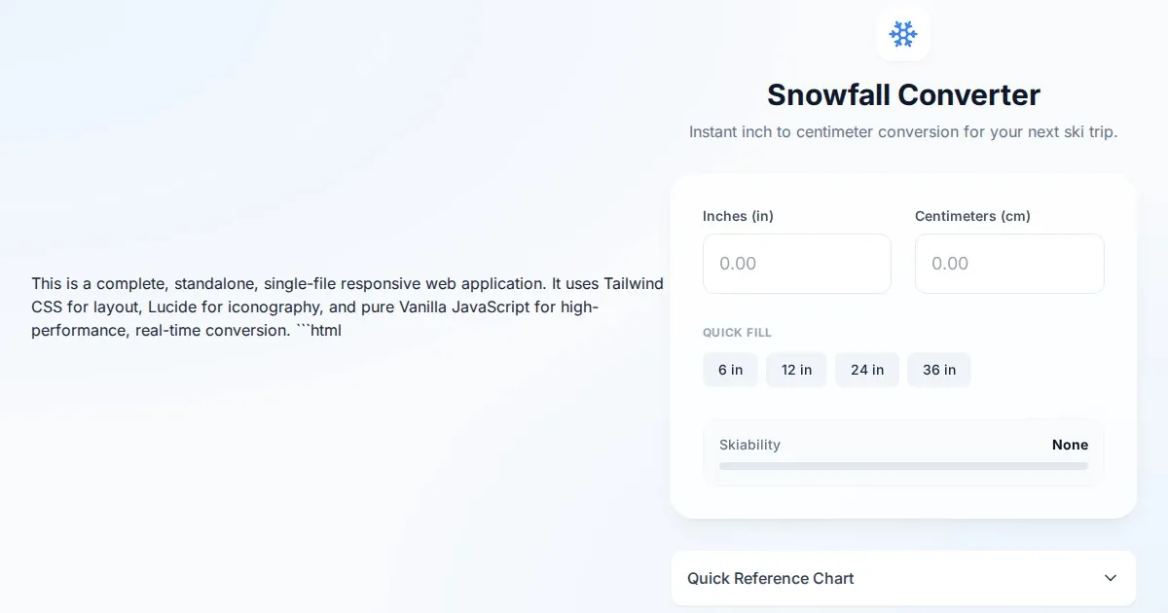Click the QUICK FILL section label
This screenshot has width=1168, height=613.
click(737, 333)
